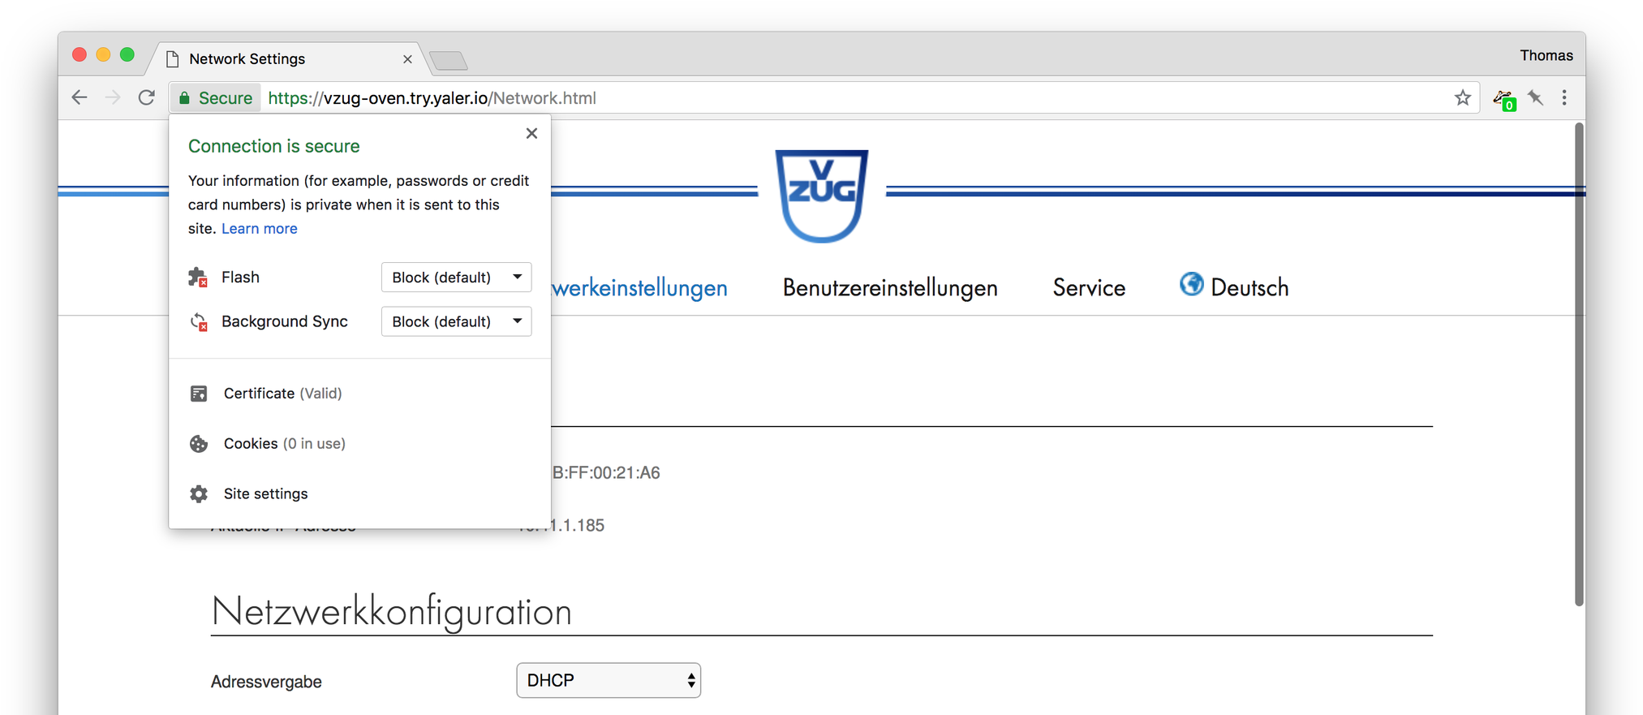Image resolution: width=1643 pixels, height=715 pixels.
Task: Click the V-ZUG logo
Action: [821, 196]
